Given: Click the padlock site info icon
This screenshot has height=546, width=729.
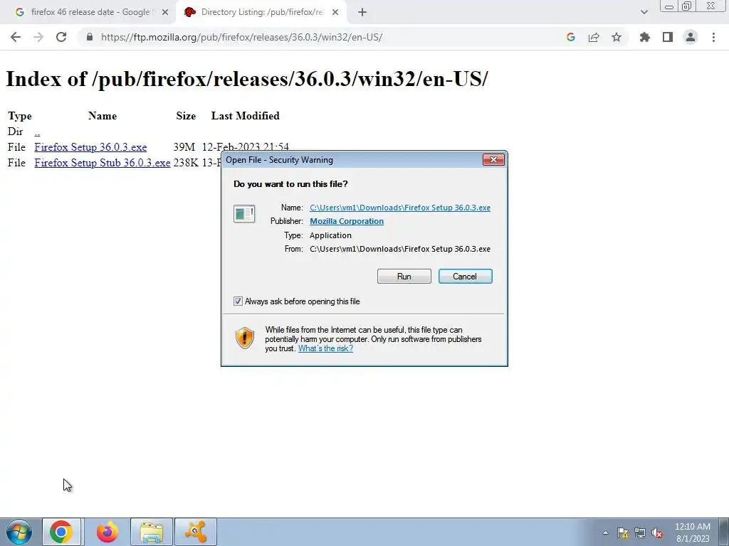Looking at the screenshot, I should [90, 37].
